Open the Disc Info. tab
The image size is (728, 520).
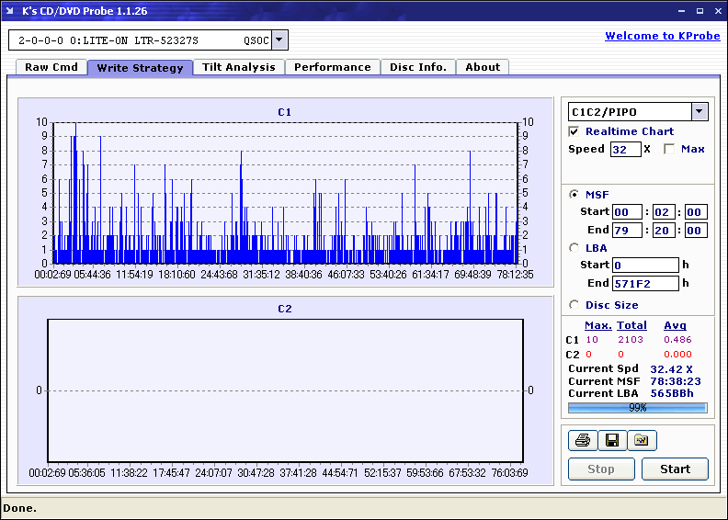[417, 67]
